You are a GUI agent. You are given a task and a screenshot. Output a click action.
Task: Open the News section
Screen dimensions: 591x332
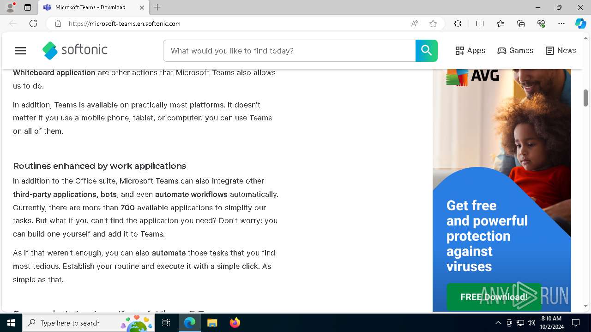(561, 51)
